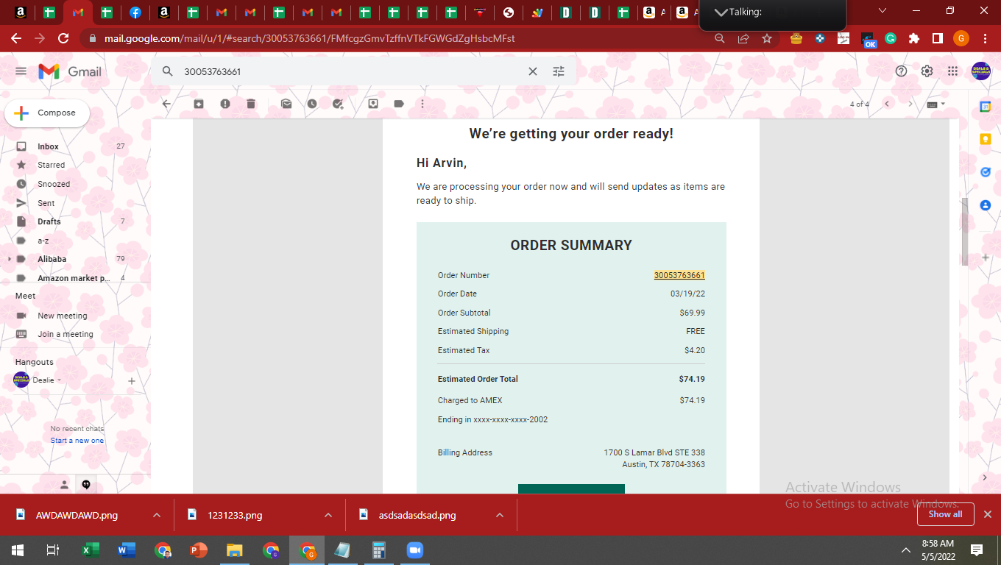Viewport: 1001px width, 565px height.
Task: Expand options for 1231233.png download
Action: (329, 515)
